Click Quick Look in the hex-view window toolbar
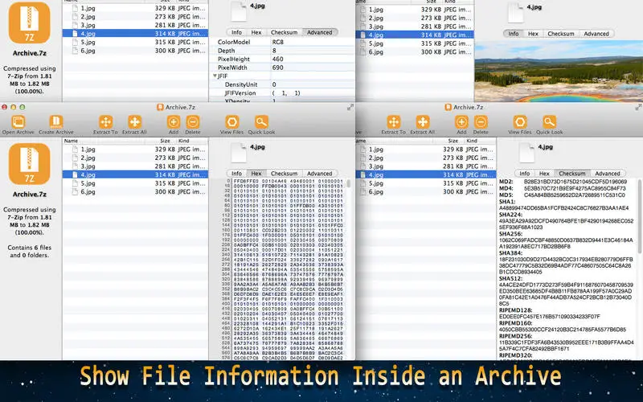The image size is (643, 402). (x=261, y=125)
